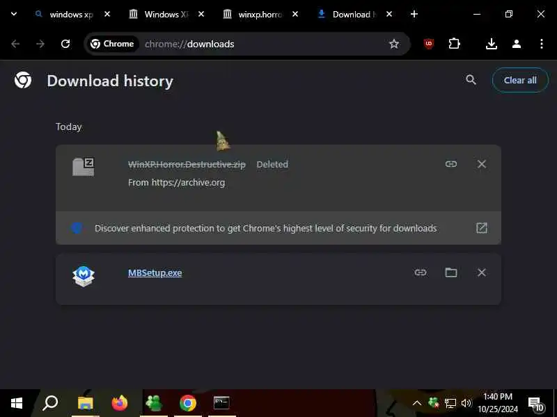557x417 pixels.
Task: Show MBSetup.exe in folder
Action: (451, 272)
